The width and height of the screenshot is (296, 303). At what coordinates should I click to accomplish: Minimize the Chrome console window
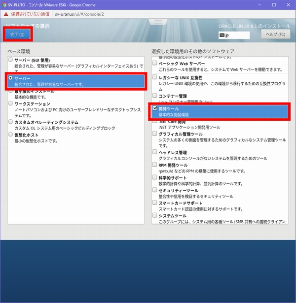click(x=259, y=5)
